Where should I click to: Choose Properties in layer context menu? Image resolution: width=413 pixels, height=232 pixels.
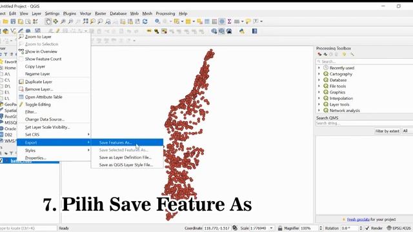click(54, 158)
